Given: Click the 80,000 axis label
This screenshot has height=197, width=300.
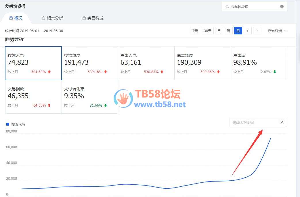Looking at the screenshot, I should [12, 131].
